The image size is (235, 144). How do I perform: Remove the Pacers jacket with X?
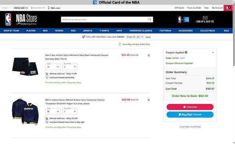pos(149,100)
